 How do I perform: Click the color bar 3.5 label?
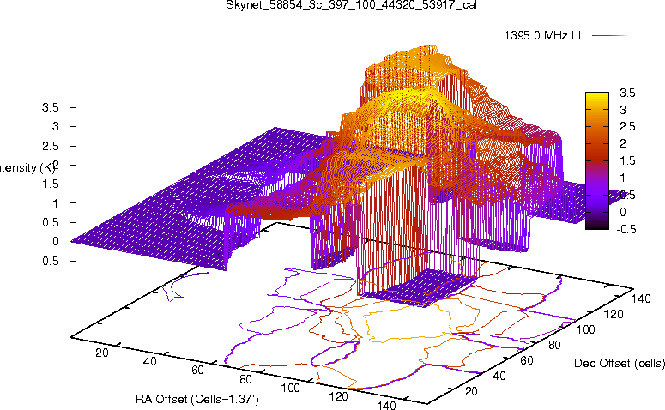[627, 93]
